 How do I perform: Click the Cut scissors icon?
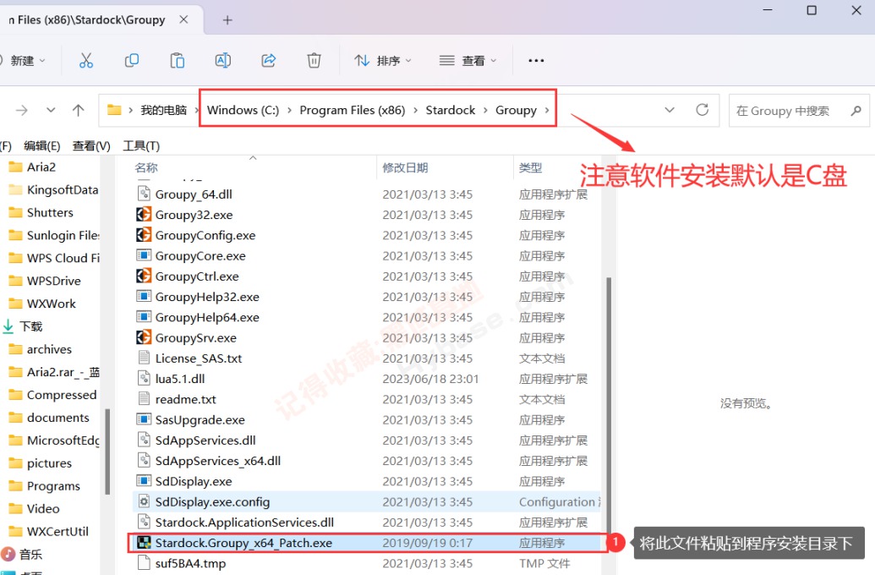(86, 60)
